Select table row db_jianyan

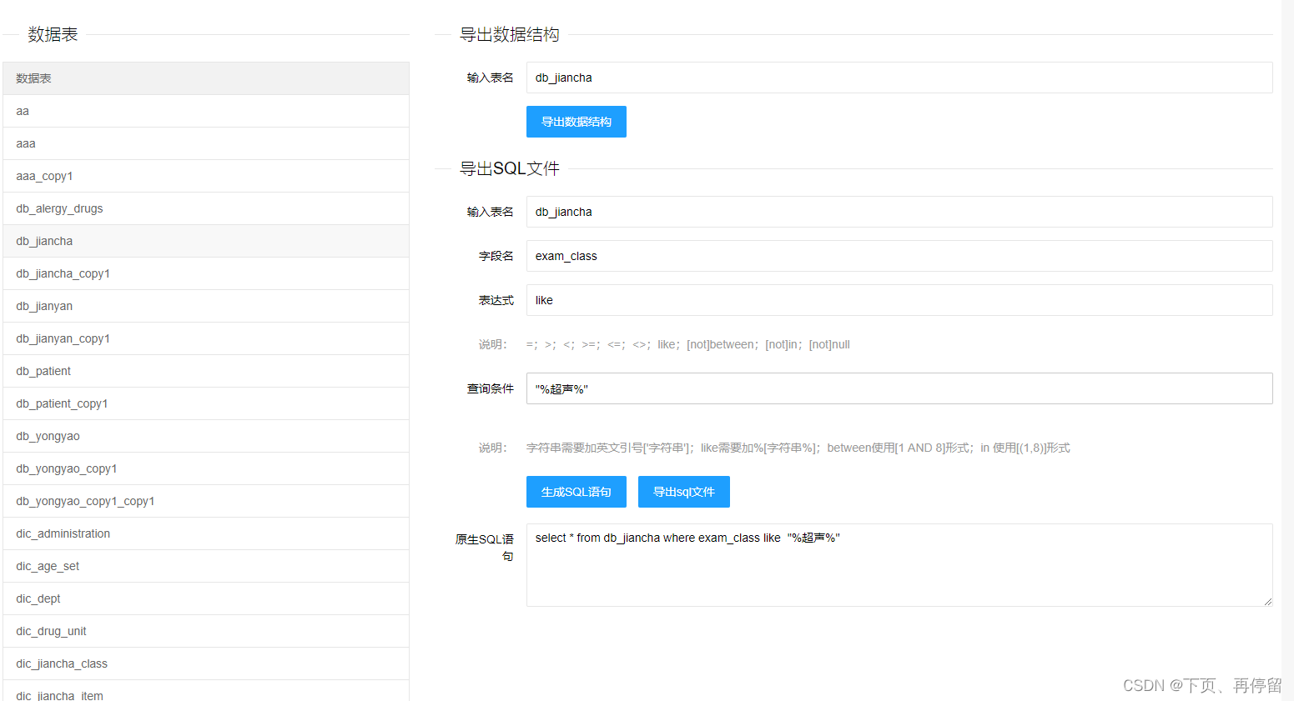[x=206, y=306]
